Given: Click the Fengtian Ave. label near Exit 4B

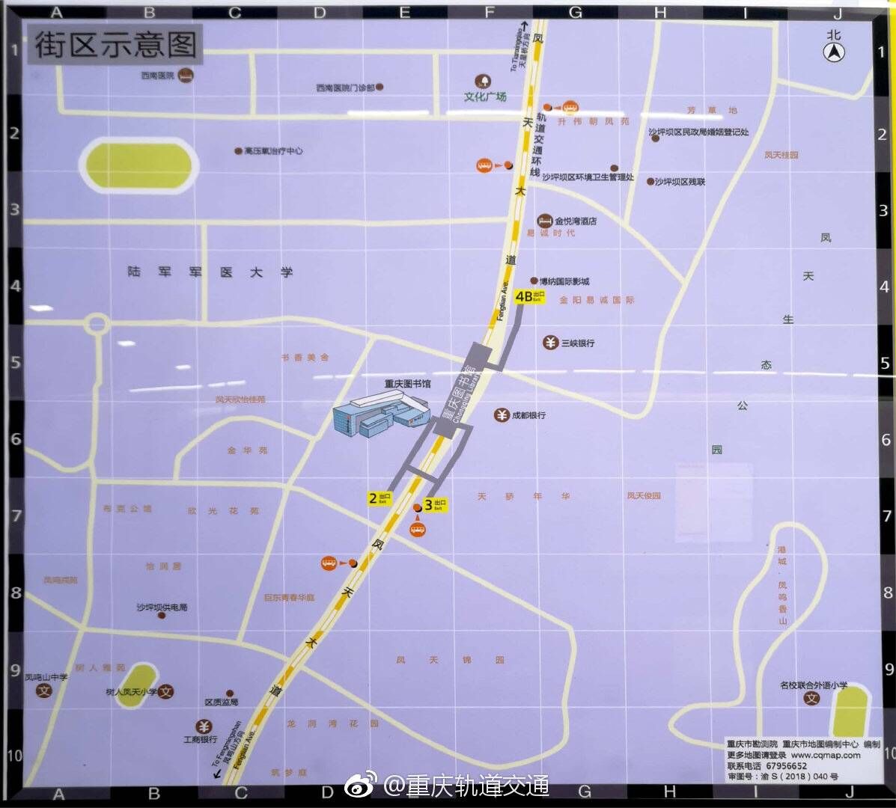Looking at the screenshot, I should [502, 301].
